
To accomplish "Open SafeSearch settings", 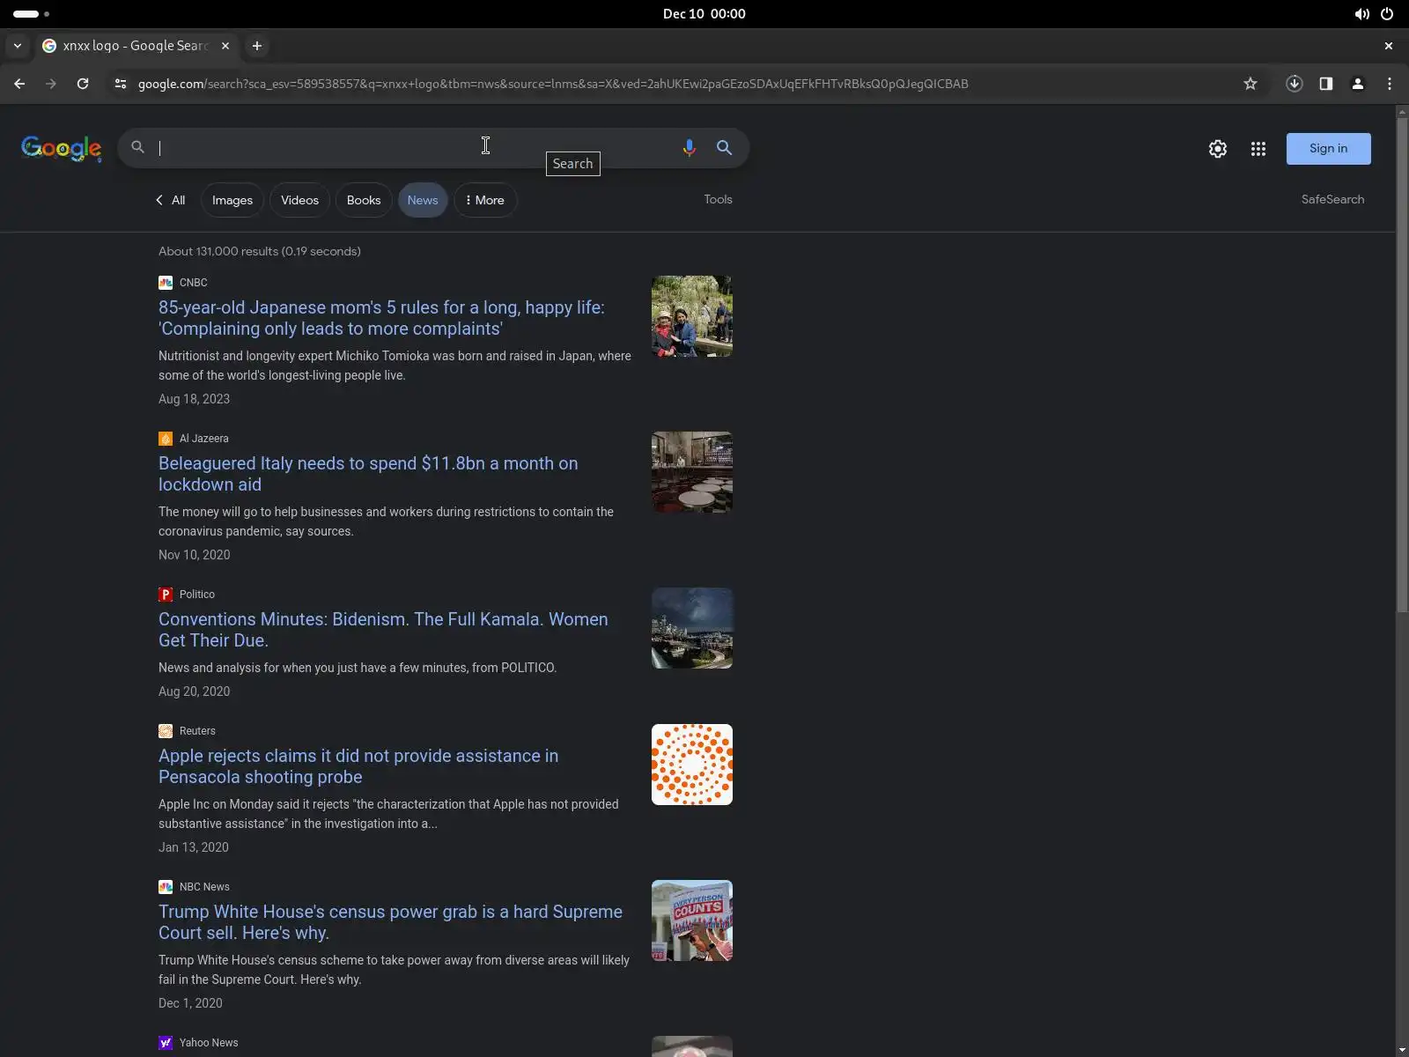I will 1332,199.
